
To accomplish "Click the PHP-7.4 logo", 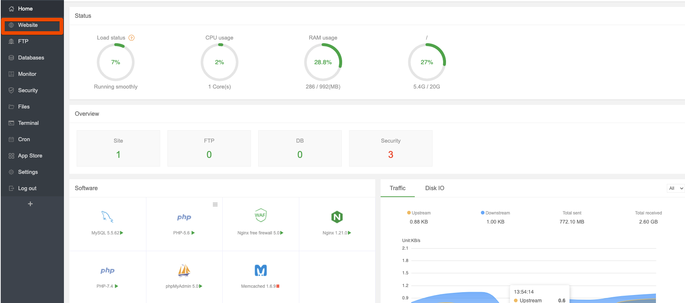I will (x=108, y=271).
